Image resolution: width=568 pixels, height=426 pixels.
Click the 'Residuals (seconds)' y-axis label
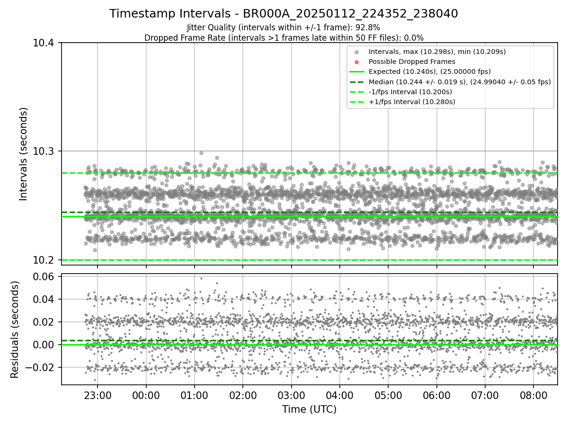click(x=15, y=329)
